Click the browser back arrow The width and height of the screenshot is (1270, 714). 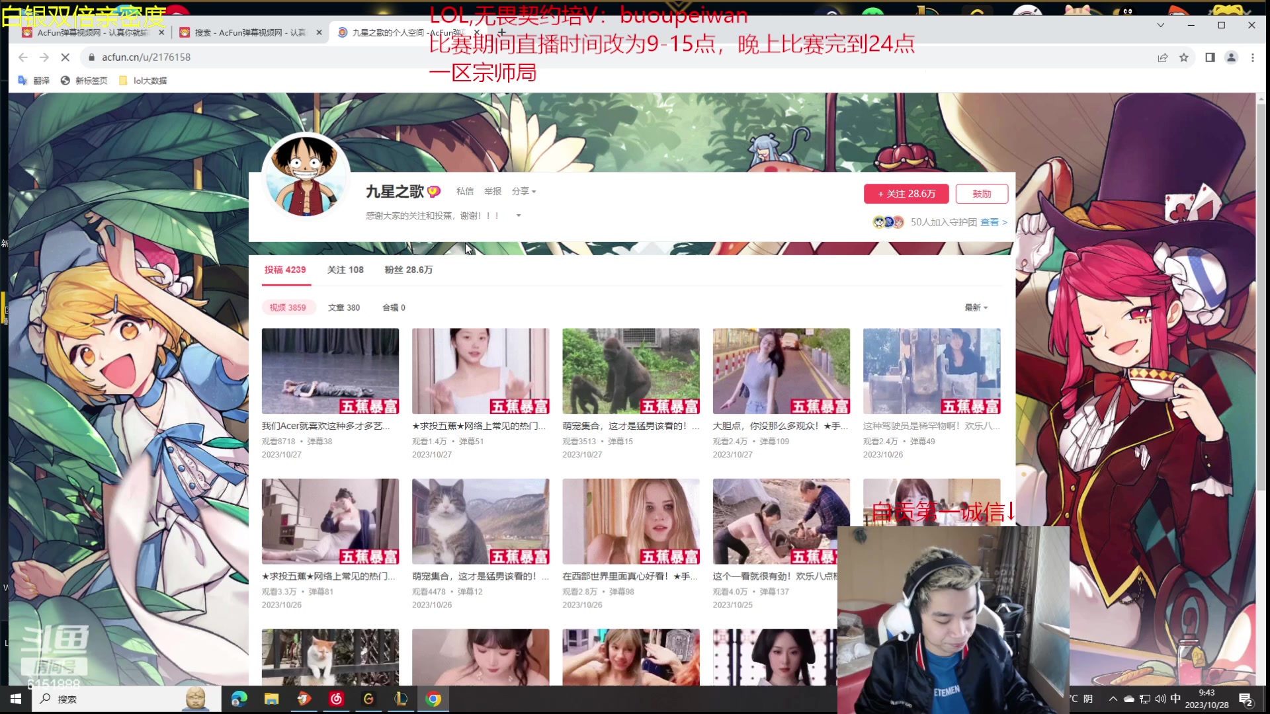click(x=22, y=58)
